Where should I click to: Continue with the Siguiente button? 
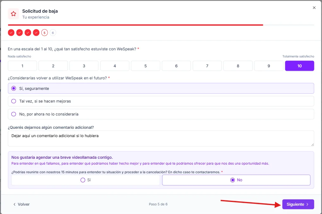pyautogui.click(x=298, y=204)
